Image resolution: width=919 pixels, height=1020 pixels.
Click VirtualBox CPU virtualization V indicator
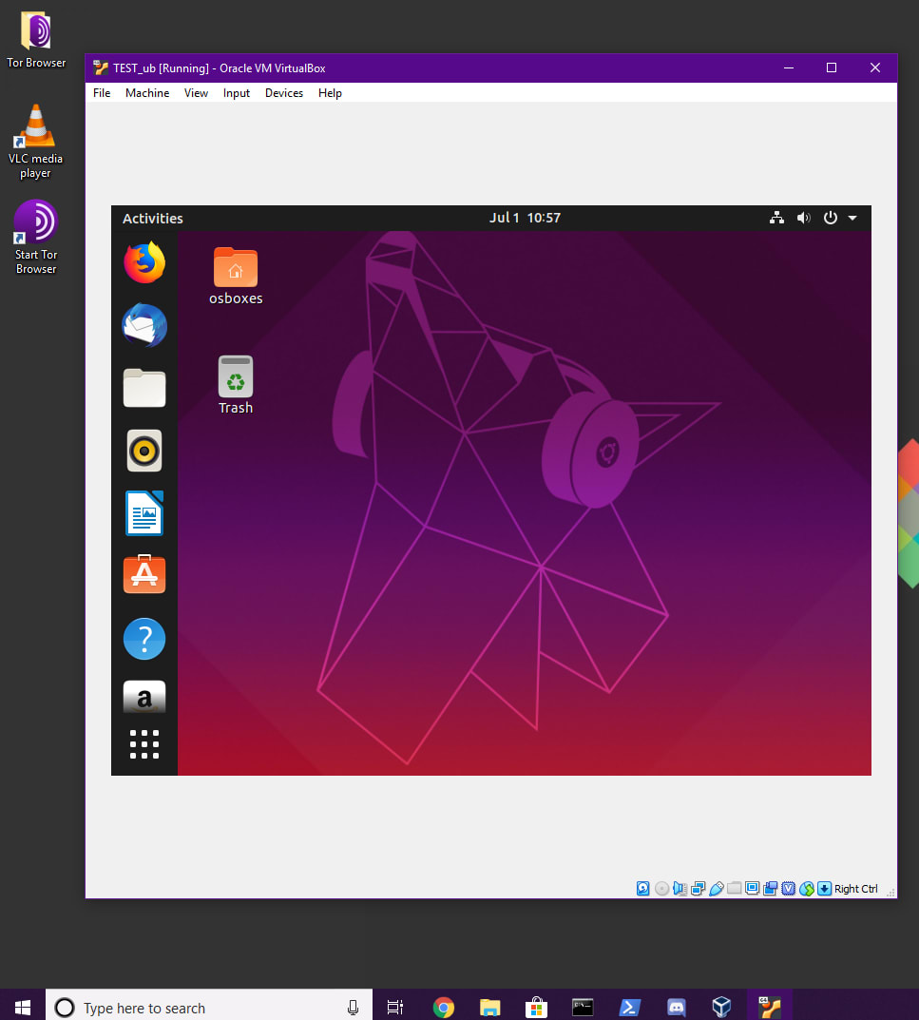788,889
